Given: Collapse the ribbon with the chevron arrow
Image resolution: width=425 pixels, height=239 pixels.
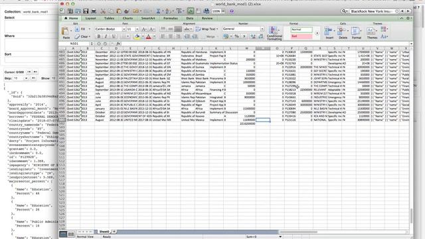Looking at the screenshot, I should [401, 18].
